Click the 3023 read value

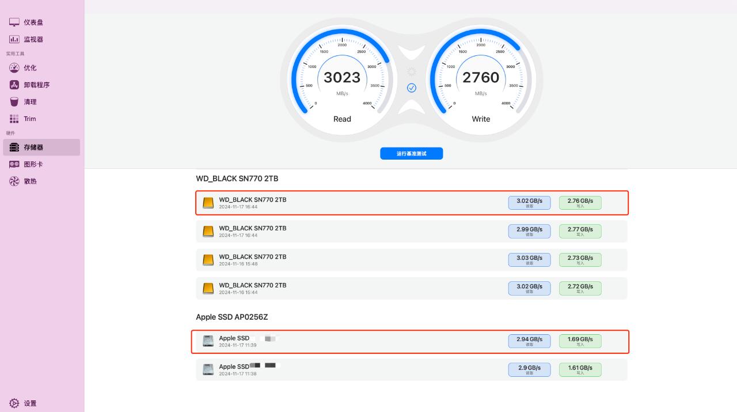[342, 77]
